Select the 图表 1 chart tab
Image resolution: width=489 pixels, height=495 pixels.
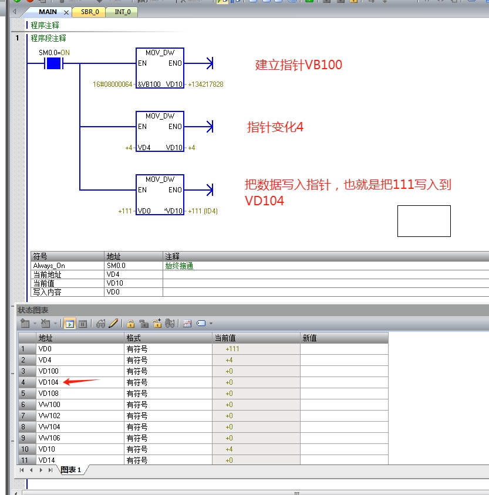71,470
